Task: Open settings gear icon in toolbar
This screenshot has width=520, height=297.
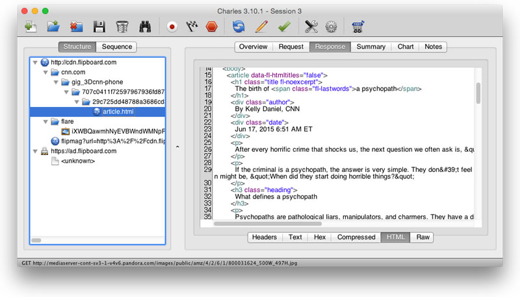Action: pyautogui.click(x=331, y=27)
